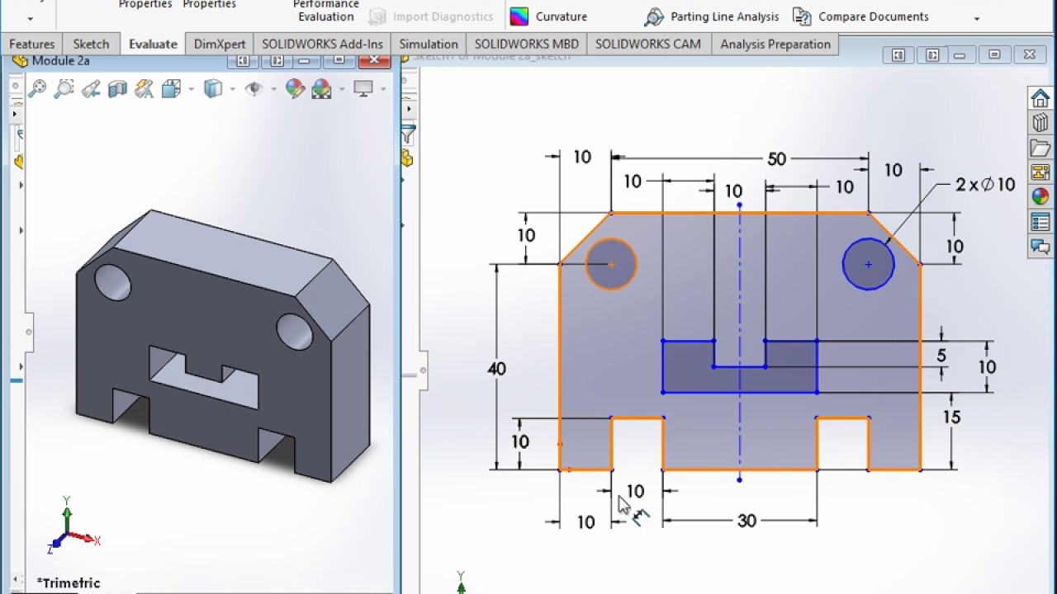Click the View Settings monitor icon

[x=363, y=88]
